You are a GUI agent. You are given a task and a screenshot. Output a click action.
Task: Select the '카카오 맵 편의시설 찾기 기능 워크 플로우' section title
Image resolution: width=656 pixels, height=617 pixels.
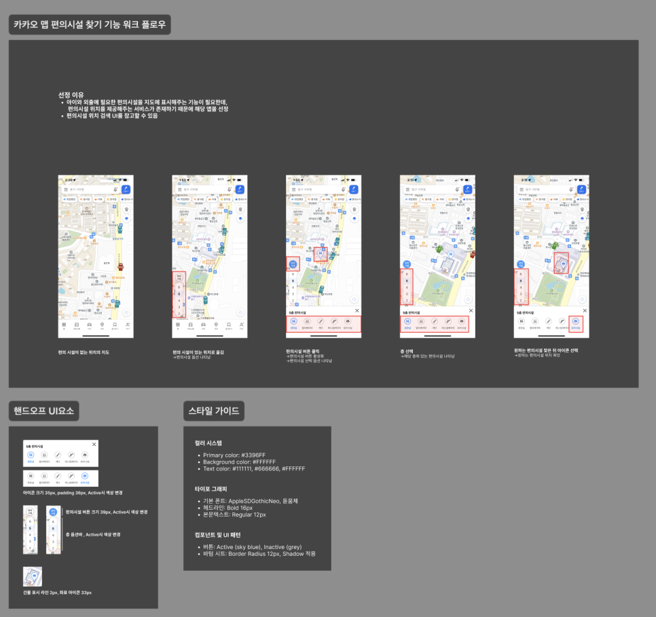90,24
